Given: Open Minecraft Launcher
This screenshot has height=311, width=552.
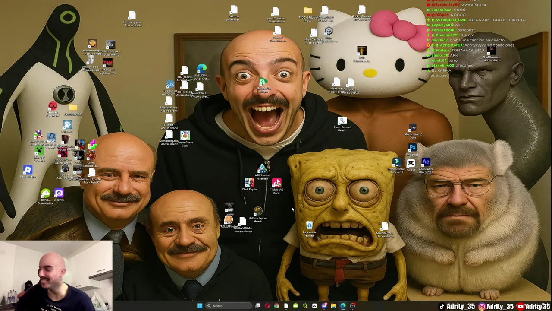Looking at the screenshot, I should coord(39,150).
